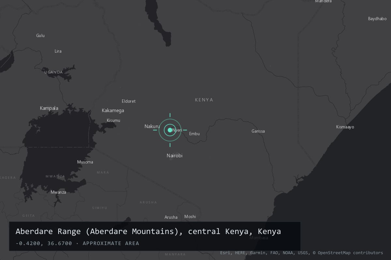Click the UGANDA country label
The image size is (391, 260).
53,72
